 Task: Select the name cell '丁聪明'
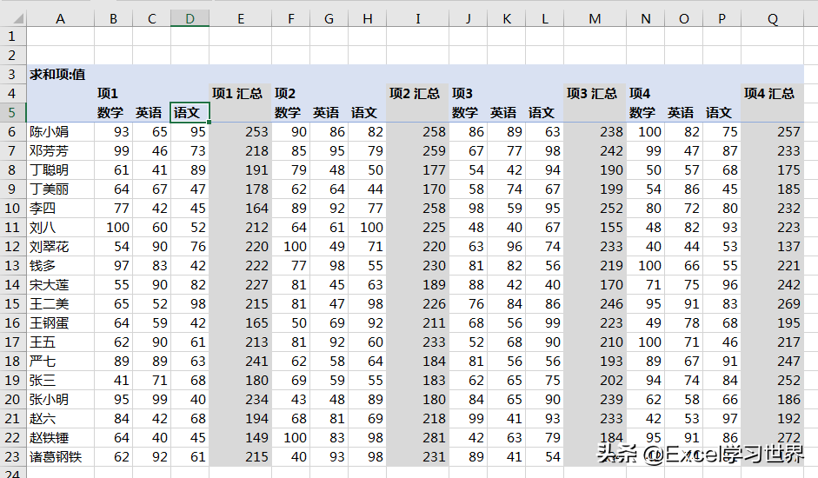[x=61, y=170]
